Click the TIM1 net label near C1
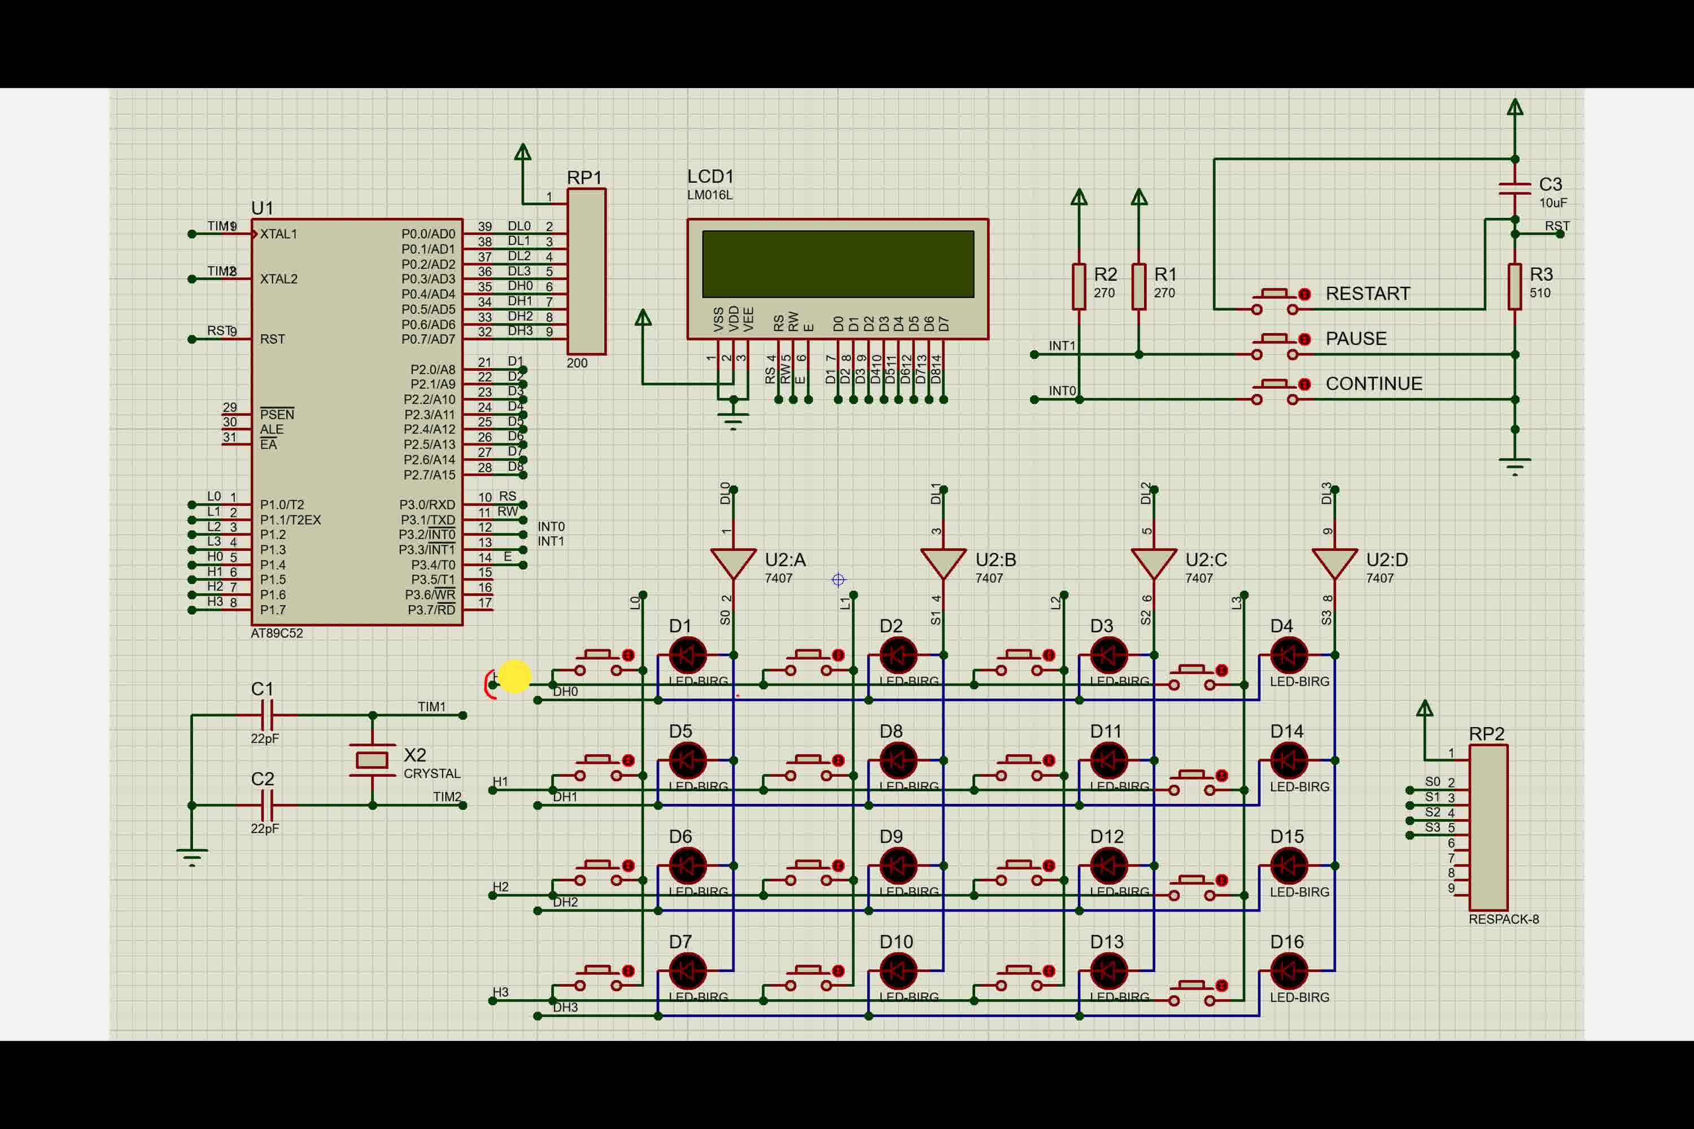 click(x=431, y=707)
